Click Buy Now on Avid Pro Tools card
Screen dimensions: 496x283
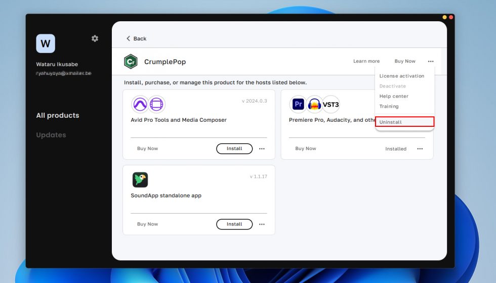click(147, 149)
